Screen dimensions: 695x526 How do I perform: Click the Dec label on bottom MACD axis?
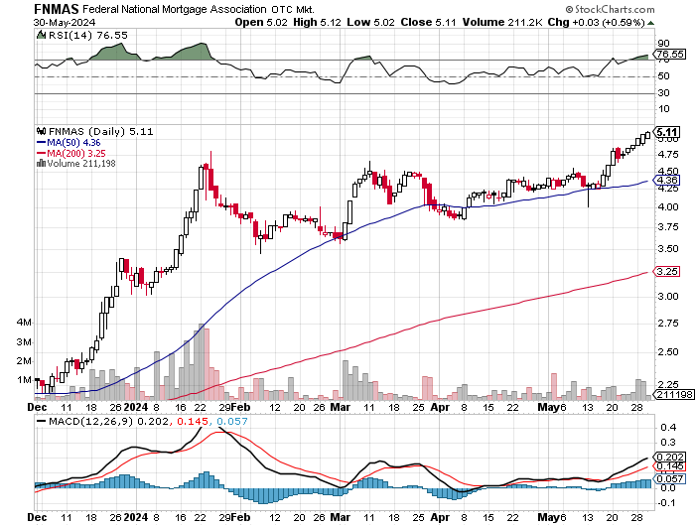coord(37,517)
